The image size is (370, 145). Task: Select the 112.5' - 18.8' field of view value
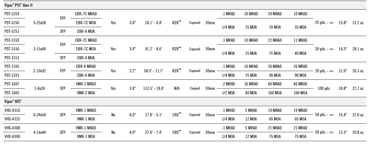tap(154, 88)
